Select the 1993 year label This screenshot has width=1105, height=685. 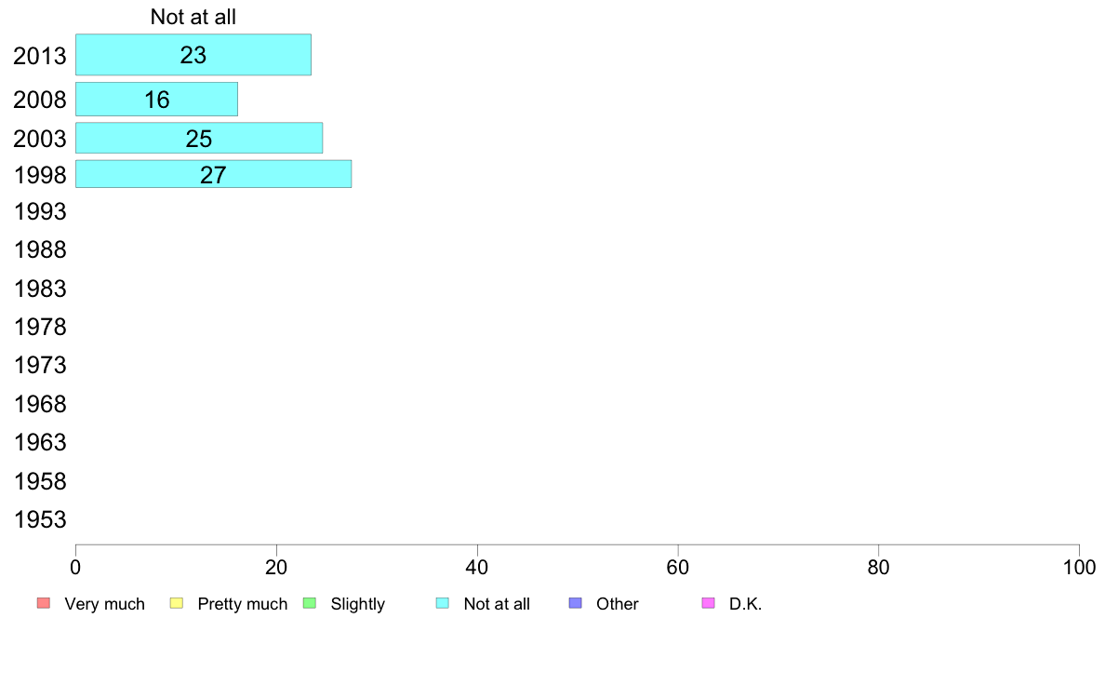(x=40, y=211)
